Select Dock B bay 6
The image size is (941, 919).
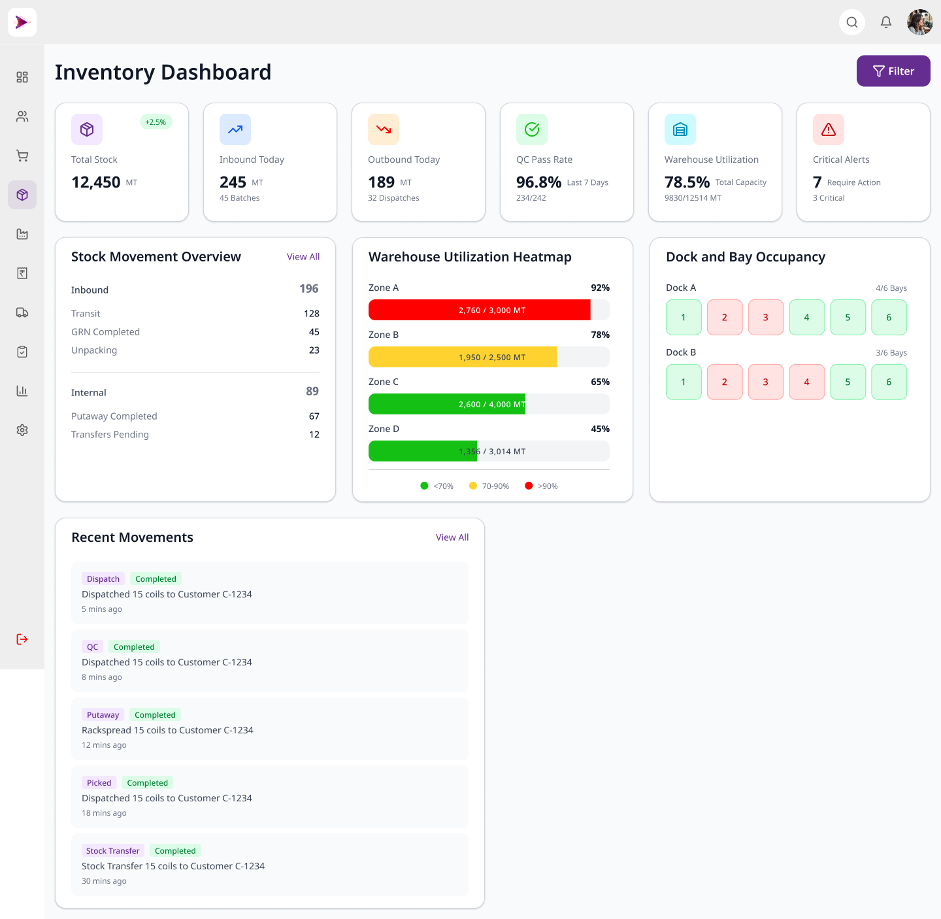(x=889, y=382)
